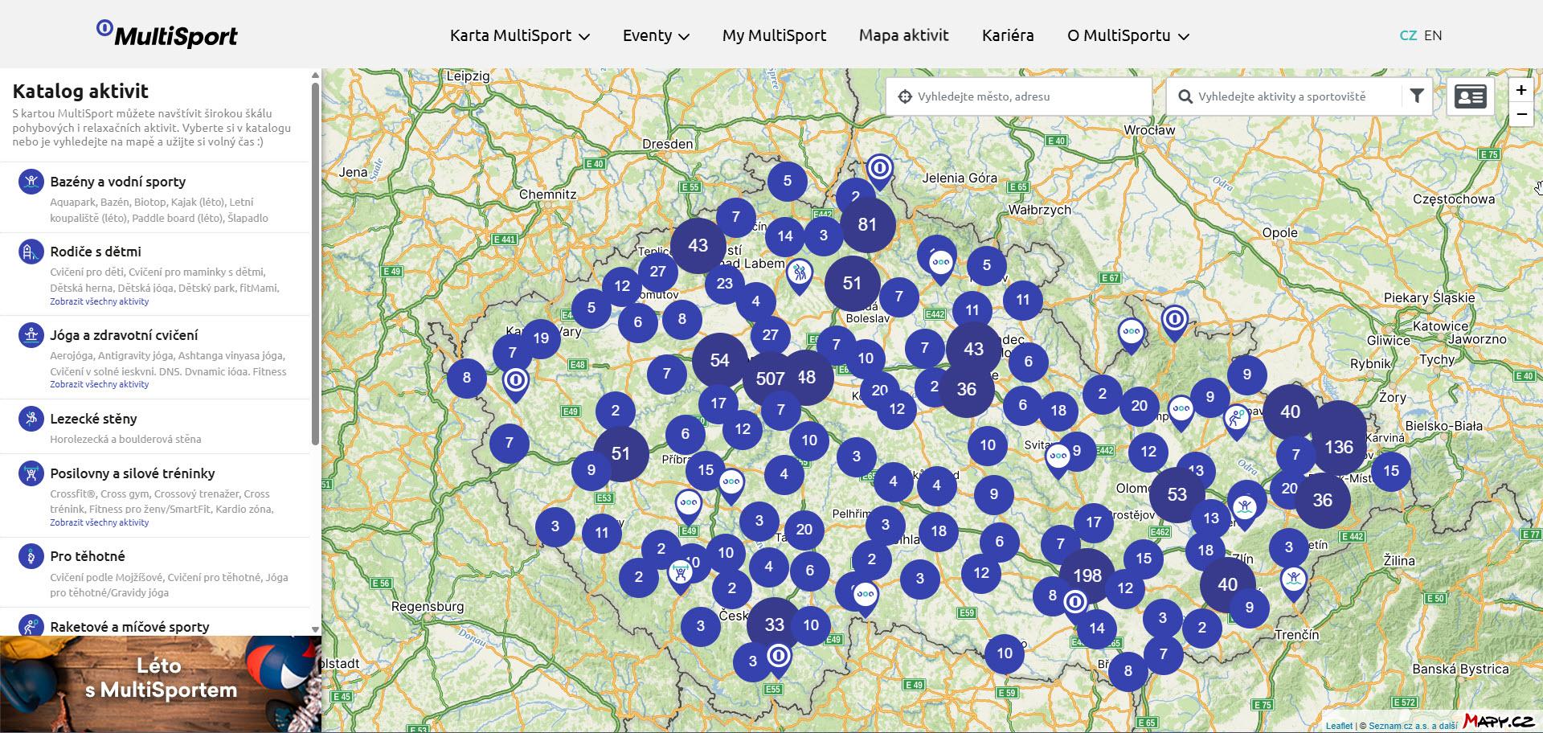Open the 81 cluster marker in the north

(867, 225)
